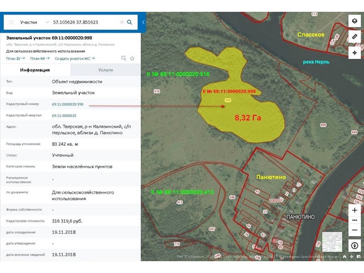Click the coordinates search input field

click(x=84, y=22)
